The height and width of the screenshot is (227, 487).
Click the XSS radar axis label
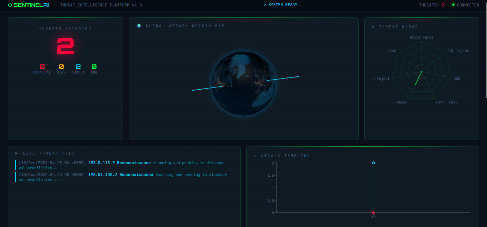457,79
